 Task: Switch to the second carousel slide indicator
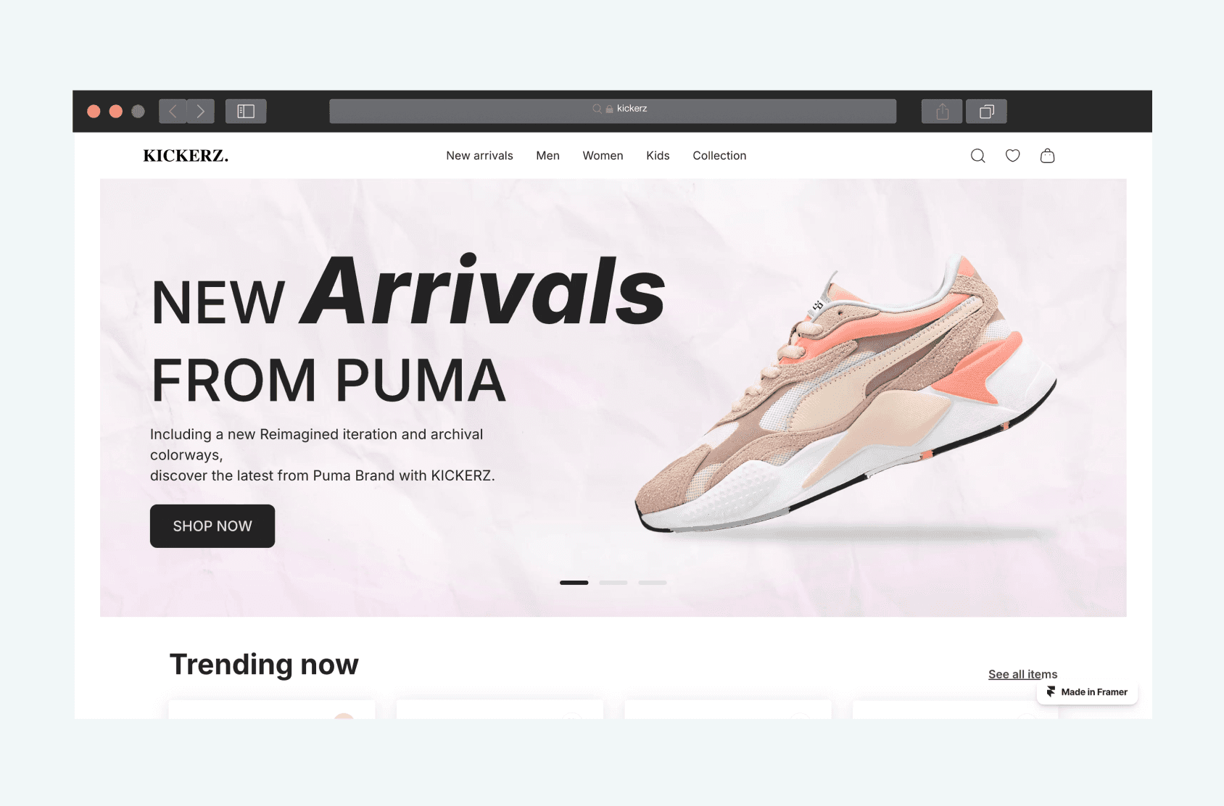point(613,583)
